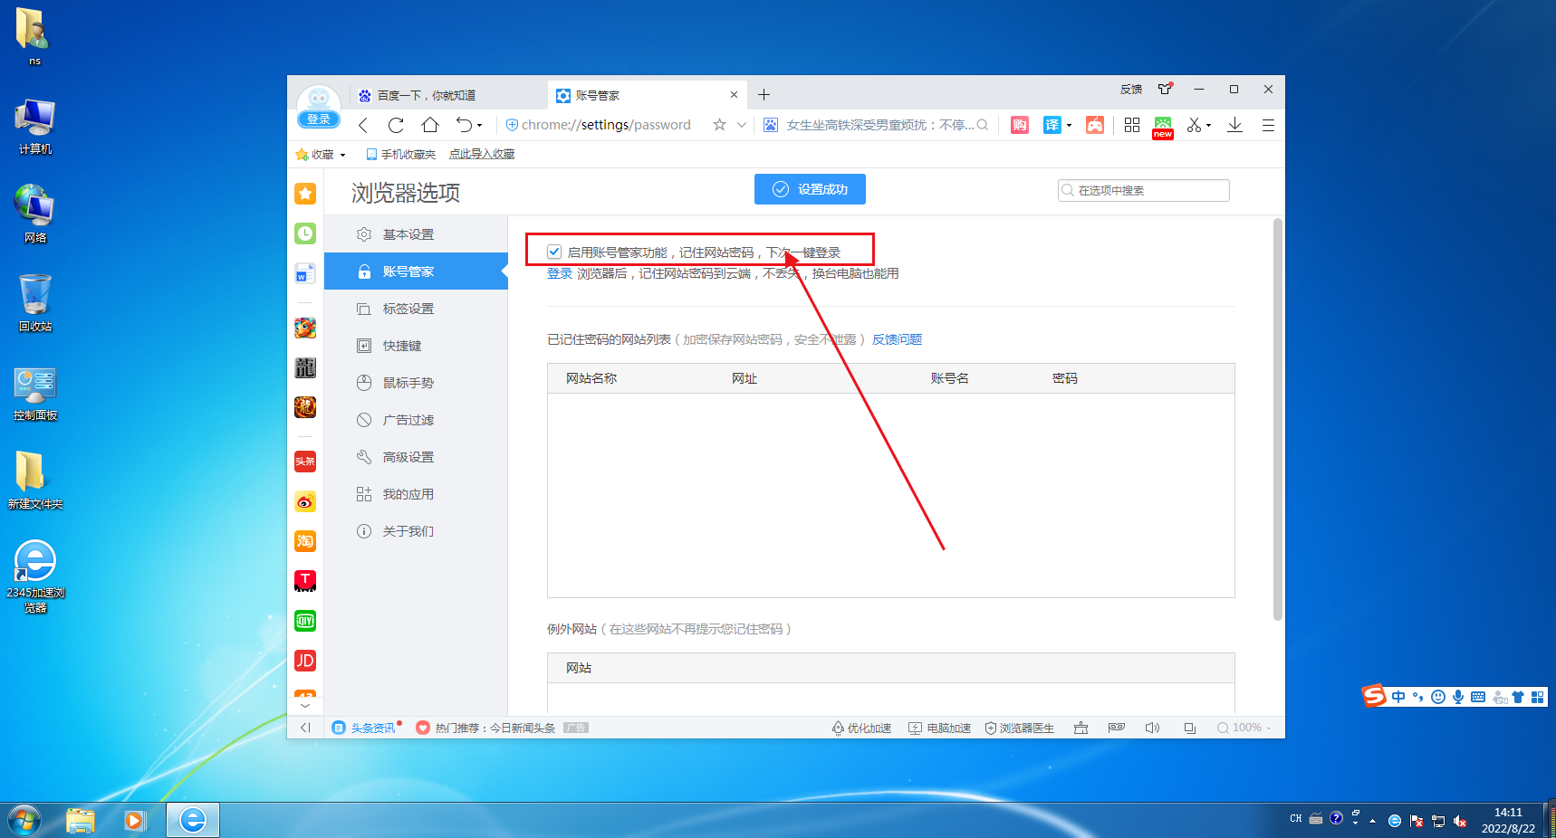Open the Windows Start button

coord(24,821)
